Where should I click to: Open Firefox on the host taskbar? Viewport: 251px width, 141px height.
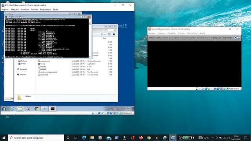pyautogui.click(x=141, y=137)
